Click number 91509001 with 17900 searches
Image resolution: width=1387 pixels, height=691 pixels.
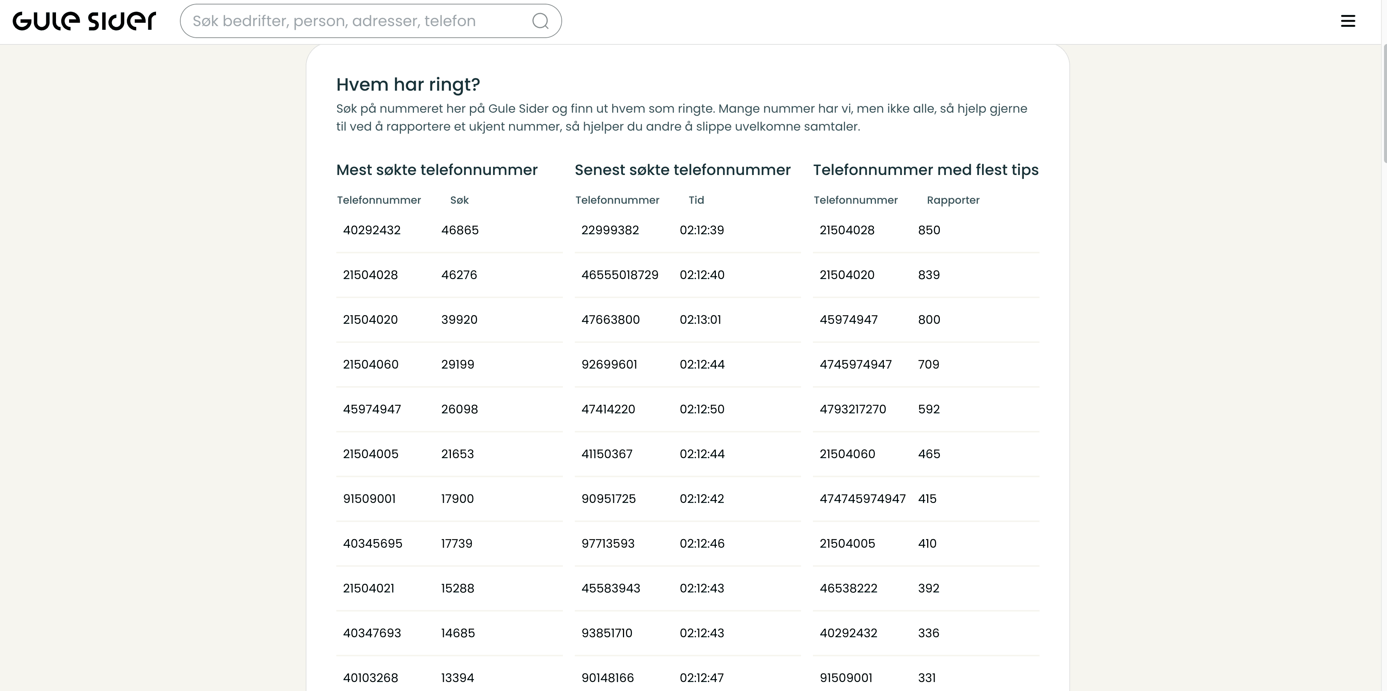[x=370, y=499]
